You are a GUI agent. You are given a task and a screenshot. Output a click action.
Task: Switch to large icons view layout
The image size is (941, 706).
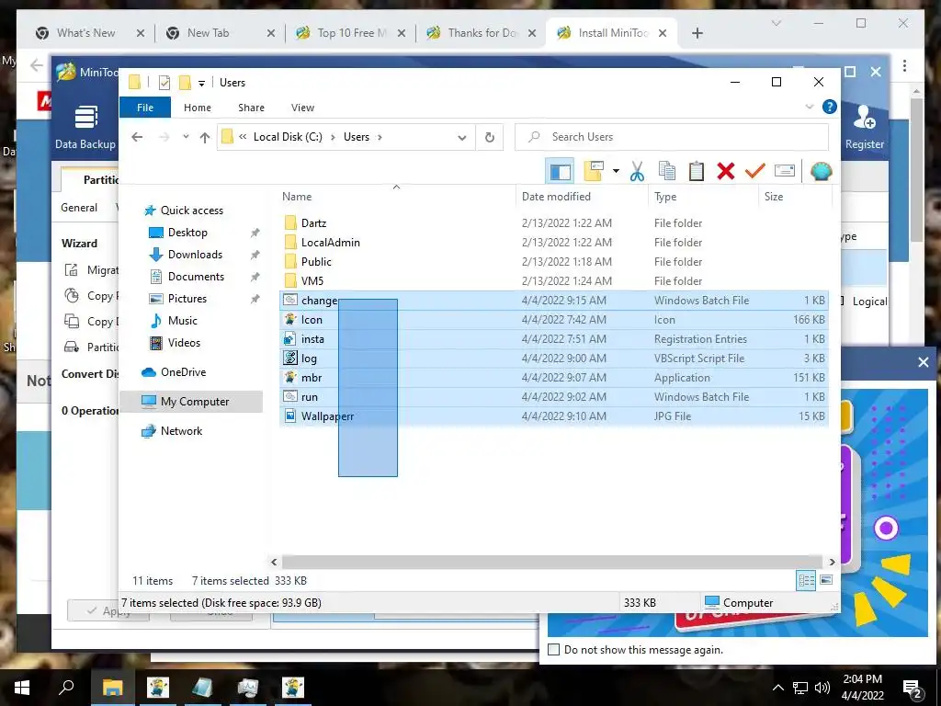click(826, 580)
